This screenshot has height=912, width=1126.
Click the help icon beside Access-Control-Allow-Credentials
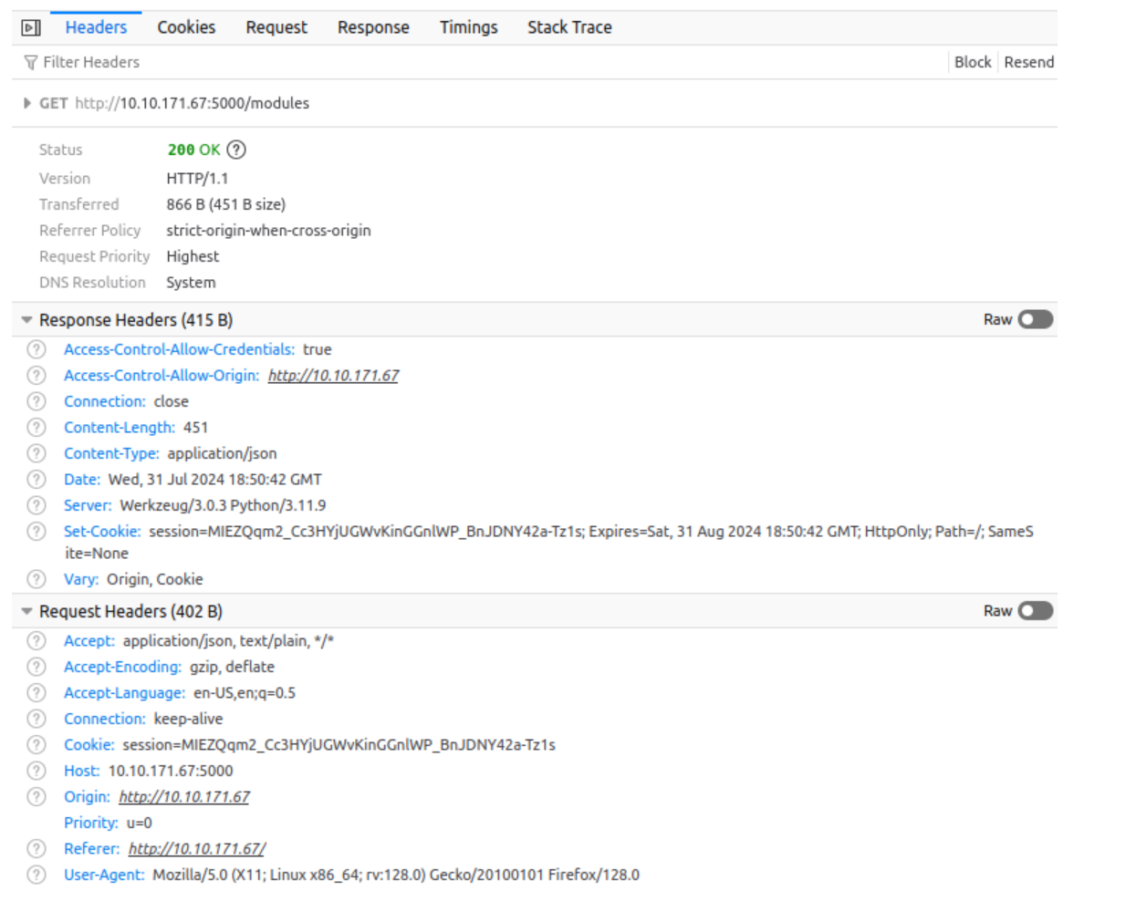36,349
